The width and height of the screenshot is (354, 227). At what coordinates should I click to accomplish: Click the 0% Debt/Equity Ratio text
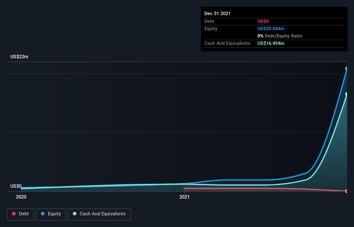pyautogui.click(x=280, y=36)
